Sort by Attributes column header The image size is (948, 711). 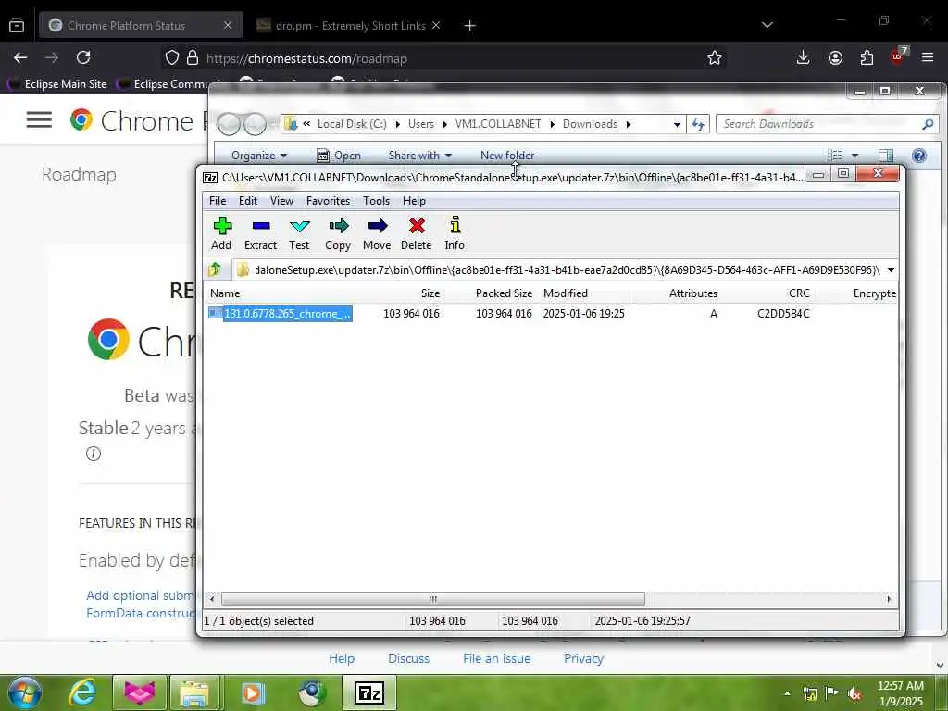(x=692, y=293)
